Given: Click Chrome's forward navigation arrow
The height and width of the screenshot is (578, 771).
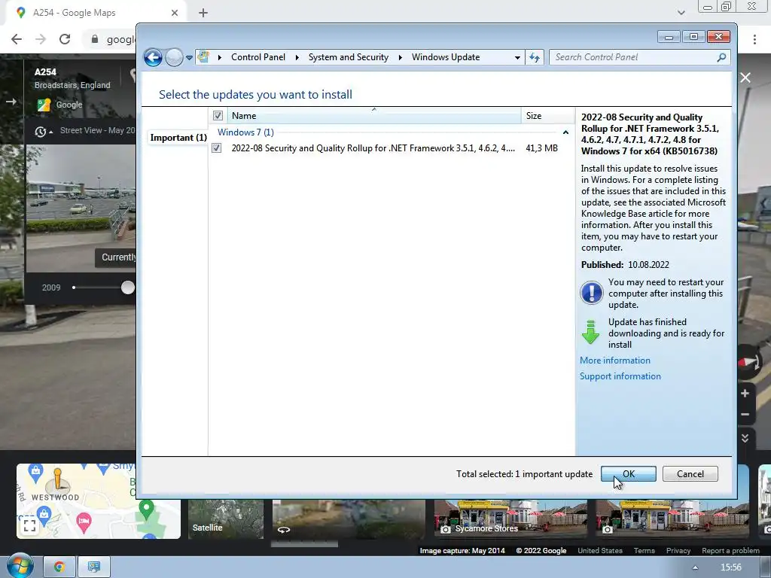Looking at the screenshot, I should (41, 39).
